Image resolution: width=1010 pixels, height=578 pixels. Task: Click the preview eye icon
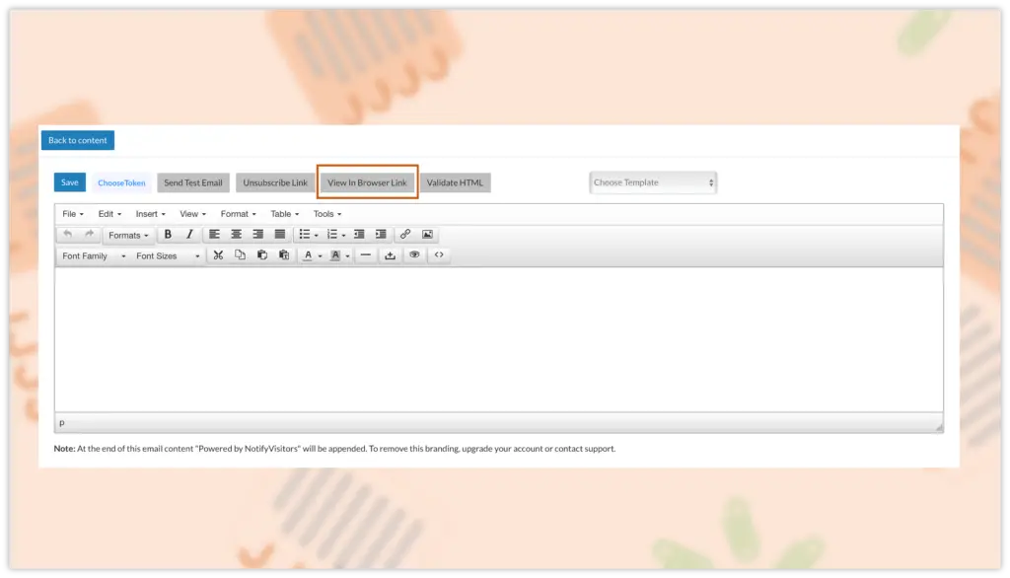coord(414,255)
